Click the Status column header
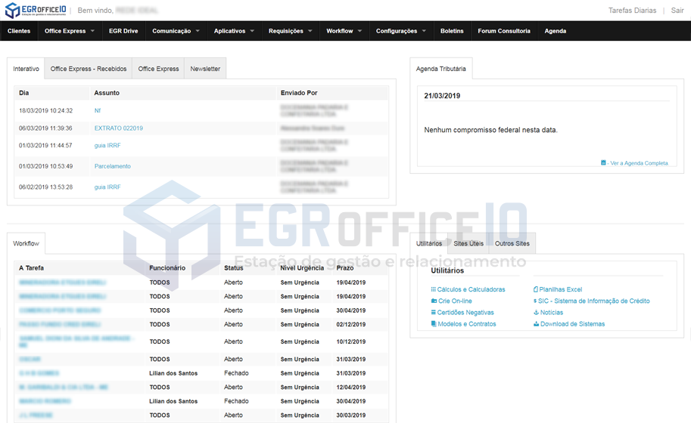691x423 pixels. click(234, 268)
